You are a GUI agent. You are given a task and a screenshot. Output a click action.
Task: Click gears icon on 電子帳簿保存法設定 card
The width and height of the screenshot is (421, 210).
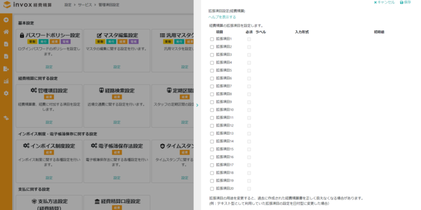coord(94,146)
